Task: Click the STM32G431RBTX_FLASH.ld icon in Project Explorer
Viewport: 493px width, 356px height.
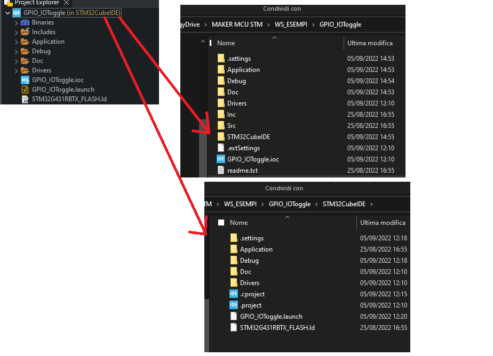Action: [25, 99]
